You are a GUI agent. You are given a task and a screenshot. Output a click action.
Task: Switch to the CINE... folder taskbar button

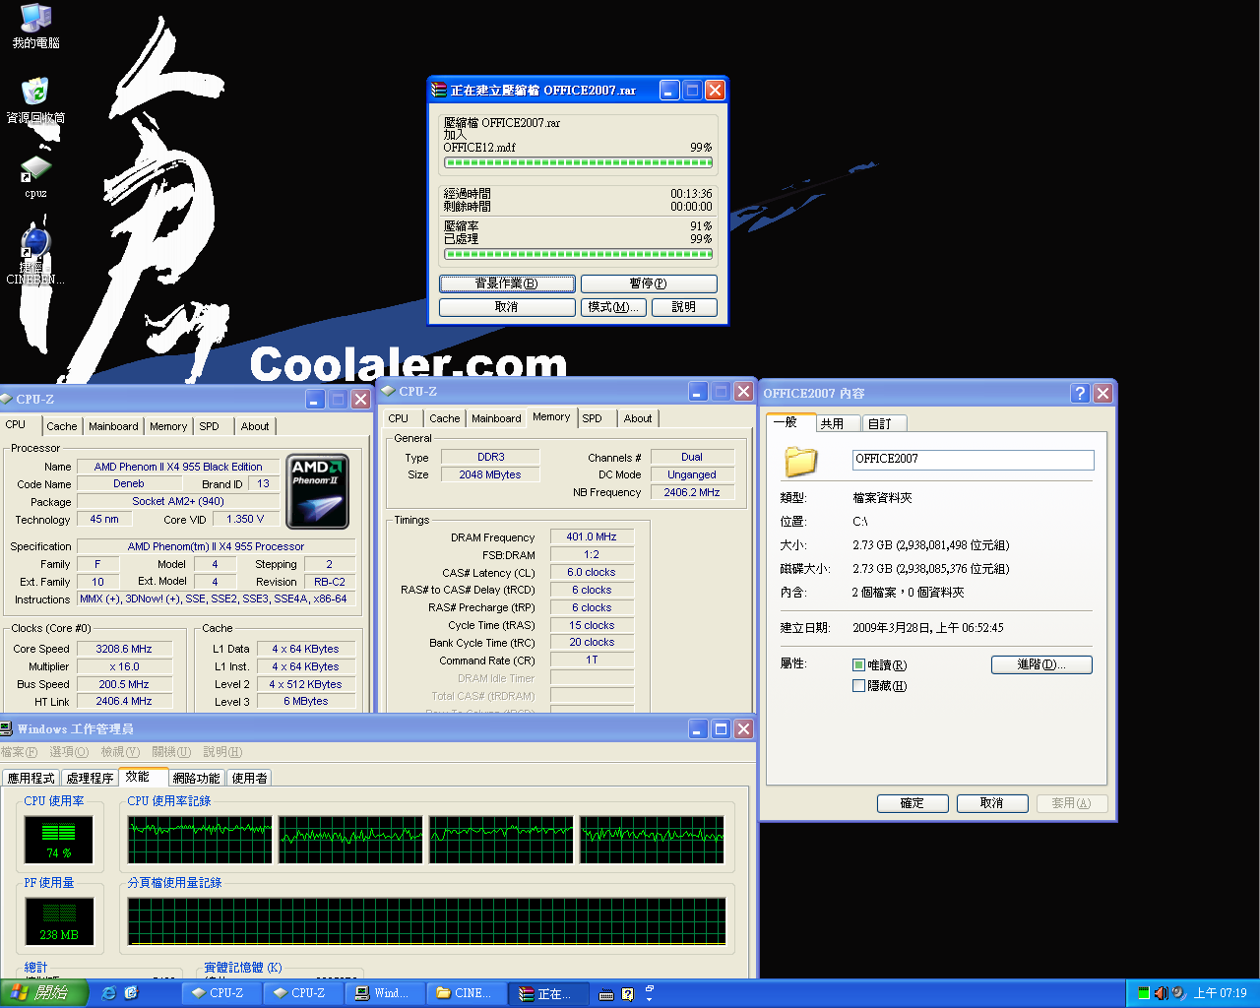tap(469, 993)
